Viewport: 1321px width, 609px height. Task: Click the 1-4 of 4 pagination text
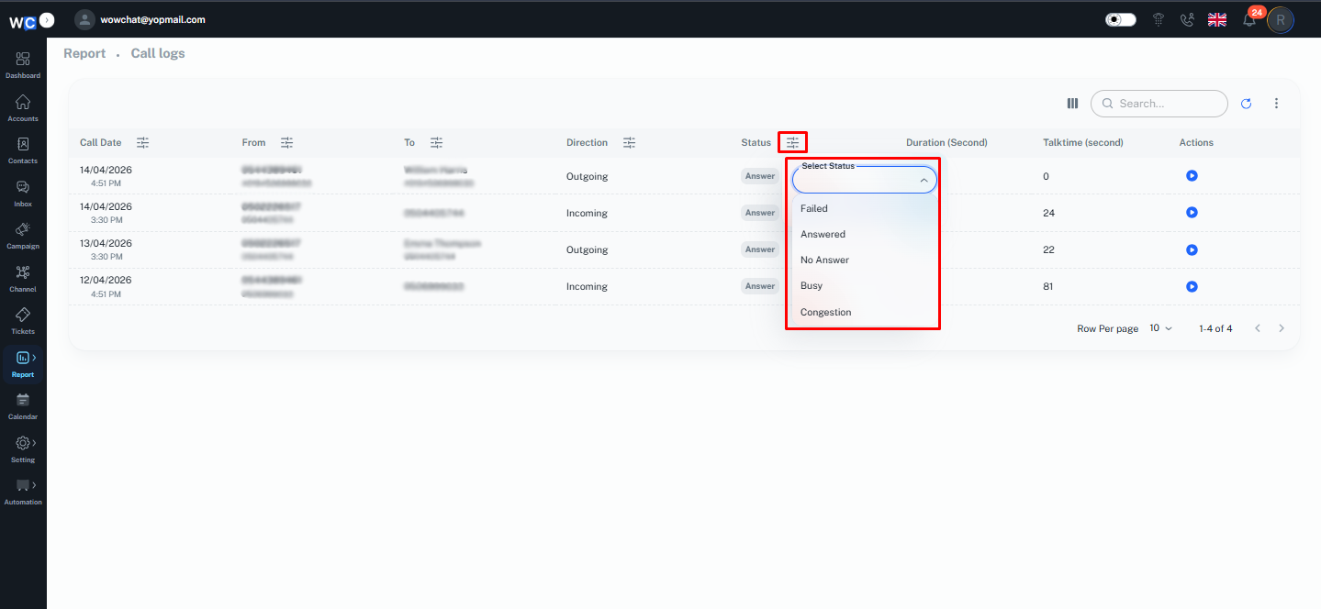click(1215, 328)
